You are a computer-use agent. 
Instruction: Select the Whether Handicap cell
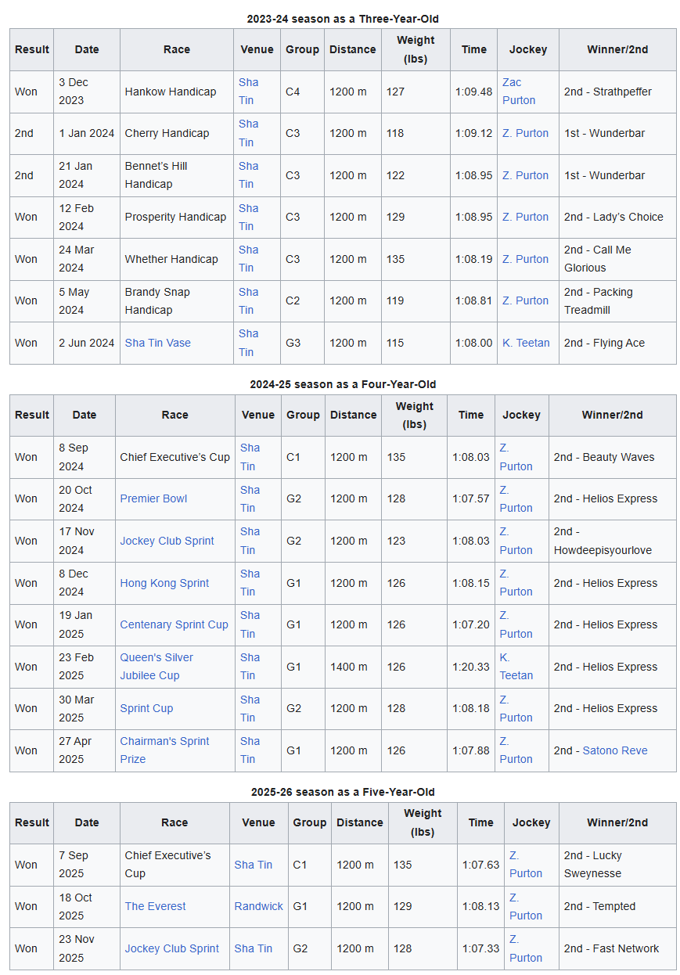[x=176, y=259]
